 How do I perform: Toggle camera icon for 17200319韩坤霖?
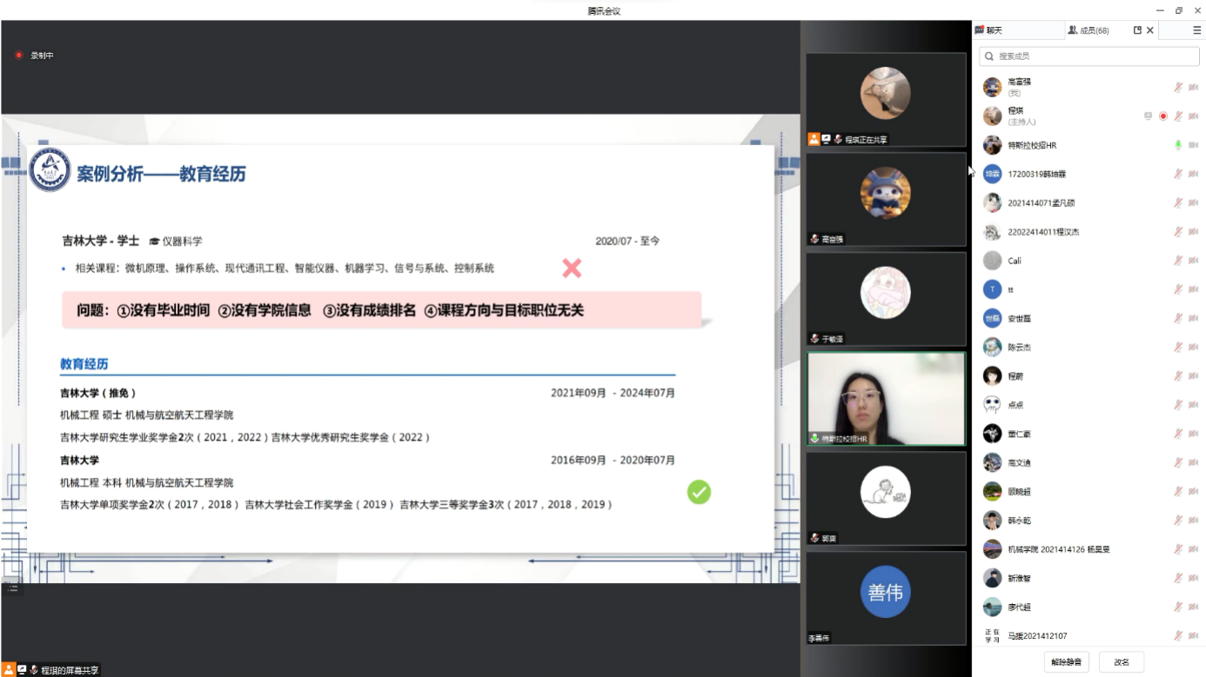pyautogui.click(x=1193, y=174)
